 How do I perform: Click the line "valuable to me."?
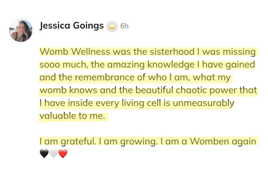click(x=72, y=116)
